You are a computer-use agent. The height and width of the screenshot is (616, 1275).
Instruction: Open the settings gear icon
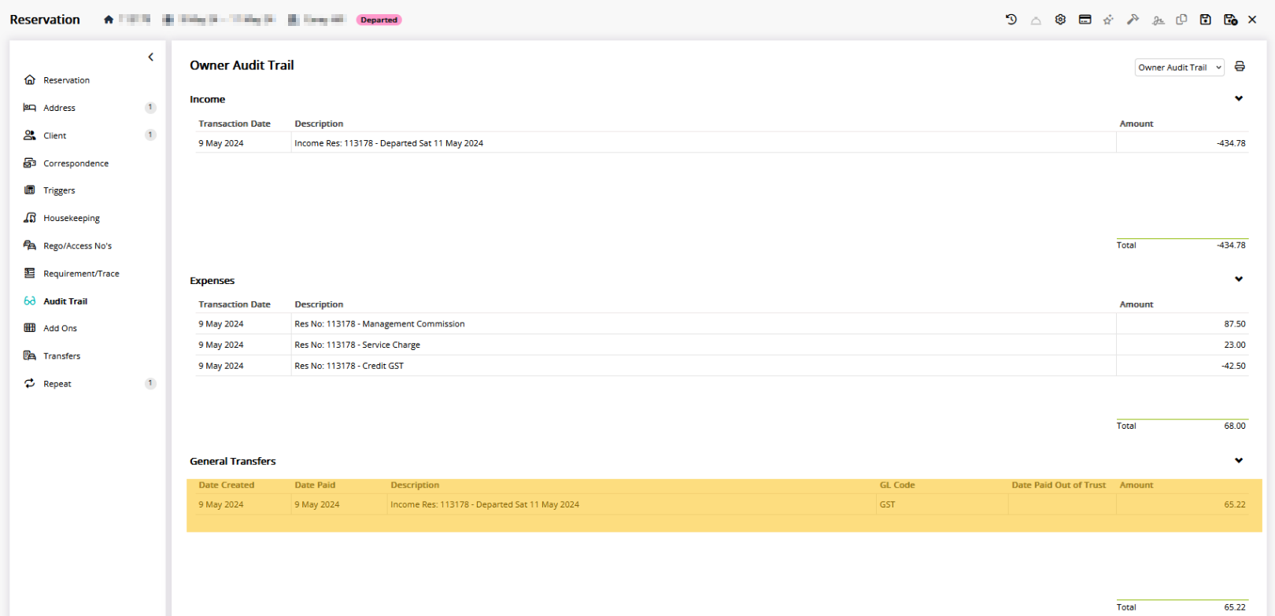point(1060,20)
